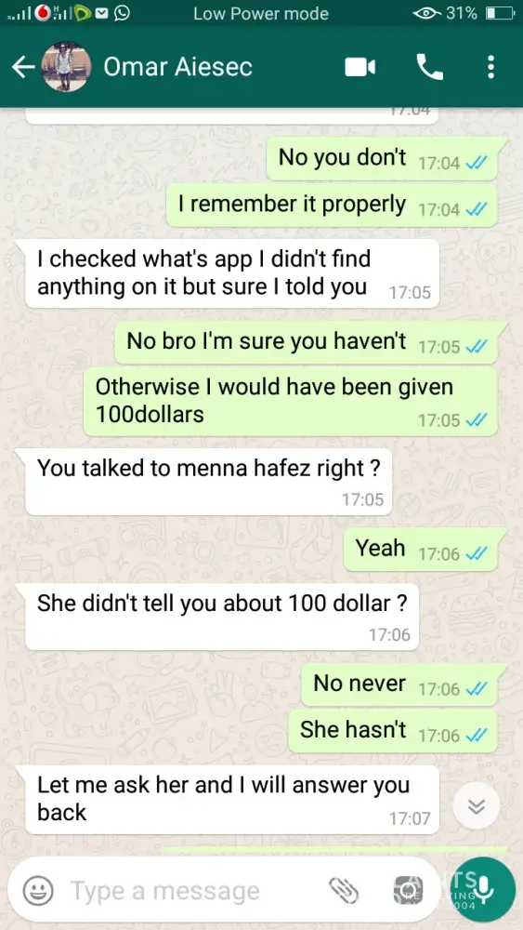Start a video call with Omar
This screenshot has height=930, width=523.
pyautogui.click(x=360, y=68)
